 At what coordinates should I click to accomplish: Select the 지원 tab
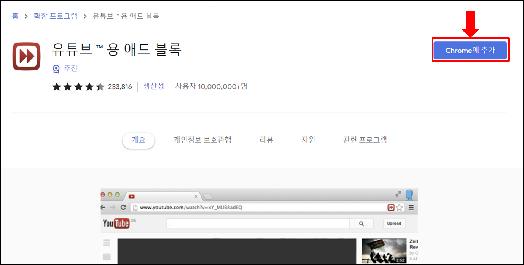pyautogui.click(x=308, y=140)
